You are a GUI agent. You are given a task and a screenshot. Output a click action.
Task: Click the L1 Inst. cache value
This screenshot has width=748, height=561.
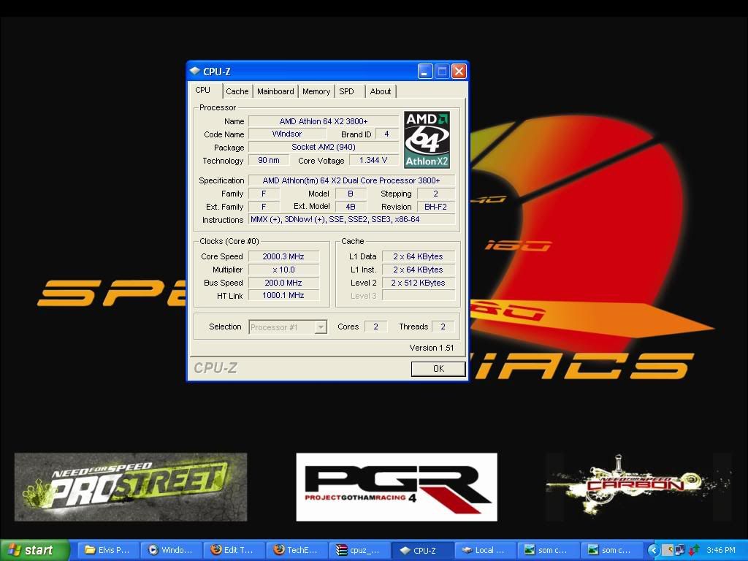coord(418,270)
